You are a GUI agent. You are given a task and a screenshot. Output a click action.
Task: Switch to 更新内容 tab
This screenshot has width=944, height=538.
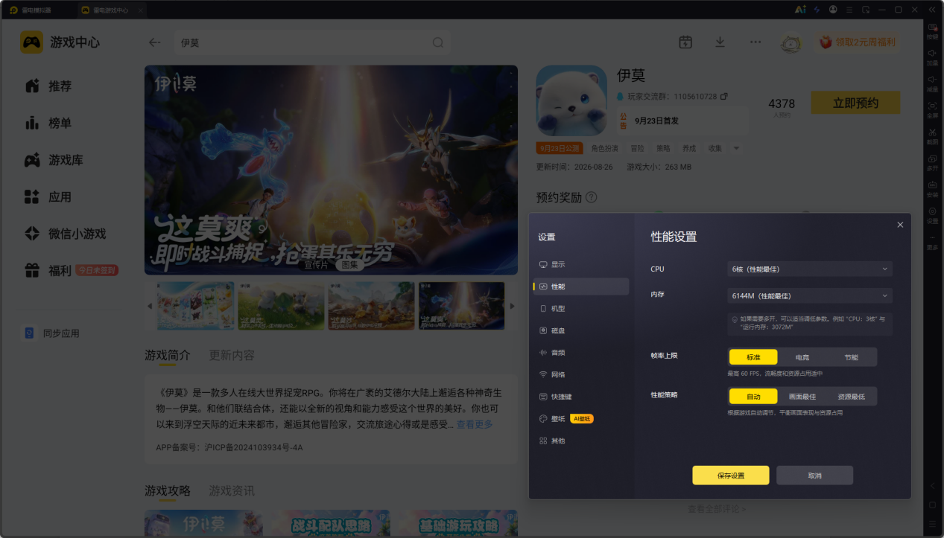[x=232, y=355]
